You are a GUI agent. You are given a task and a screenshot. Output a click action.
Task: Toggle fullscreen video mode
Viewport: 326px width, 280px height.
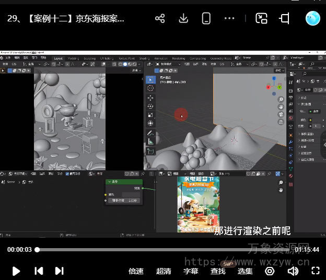click(315, 271)
